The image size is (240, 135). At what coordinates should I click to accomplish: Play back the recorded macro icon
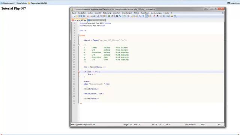[x=161, y=16]
